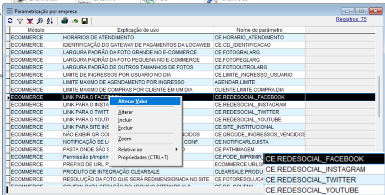Clear filter with red-crossed funnel icon
Screen dimensions: 385x195
(x=30, y=21)
